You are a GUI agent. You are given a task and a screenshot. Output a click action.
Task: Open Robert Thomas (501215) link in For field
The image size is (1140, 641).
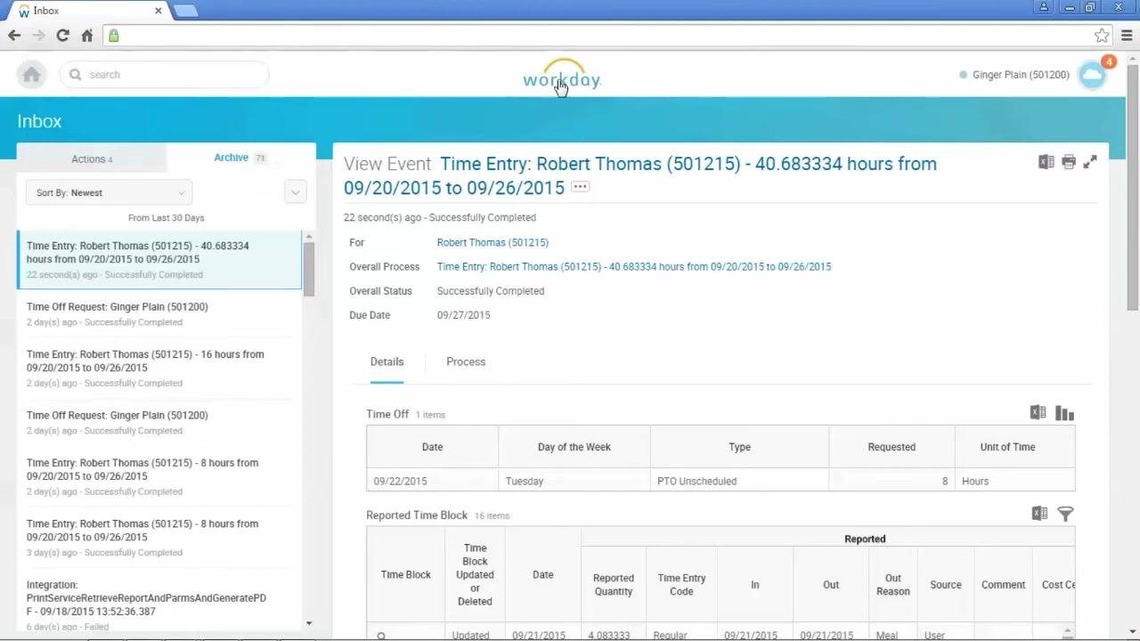pos(493,242)
